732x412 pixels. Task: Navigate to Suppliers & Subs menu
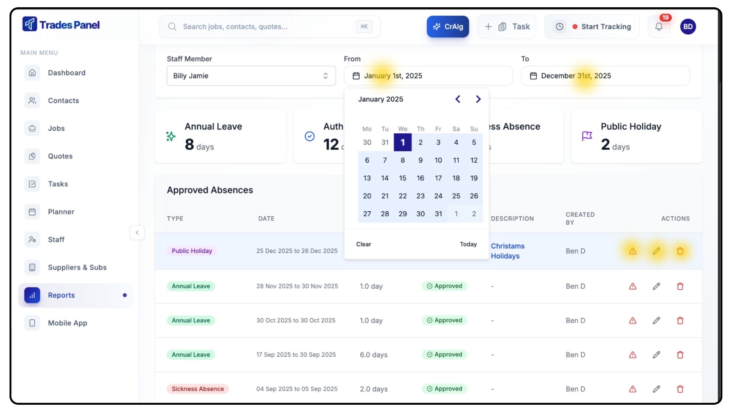point(77,267)
